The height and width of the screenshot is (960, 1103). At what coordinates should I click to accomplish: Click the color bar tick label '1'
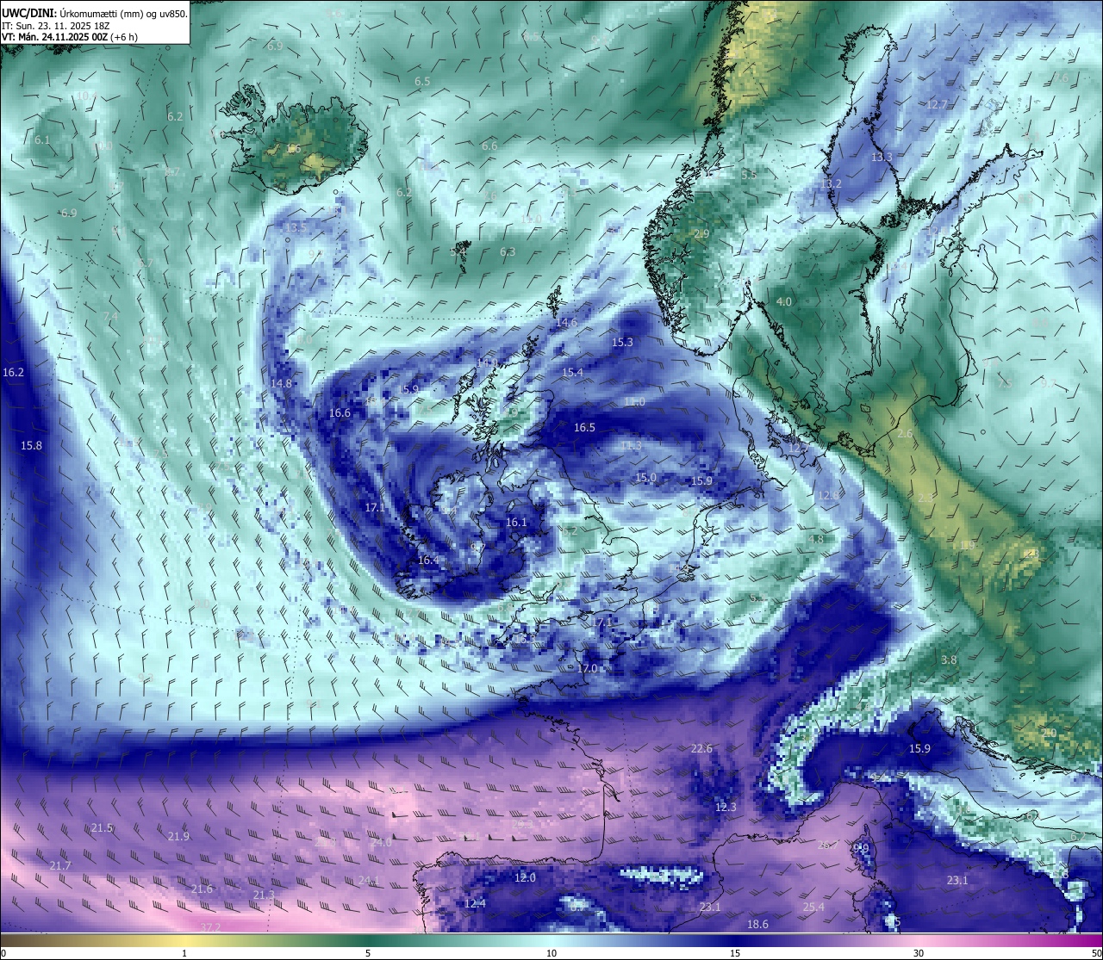click(184, 952)
